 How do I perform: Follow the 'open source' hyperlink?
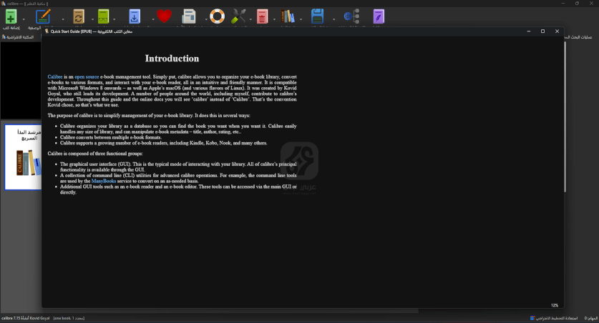(x=87, y=76)
